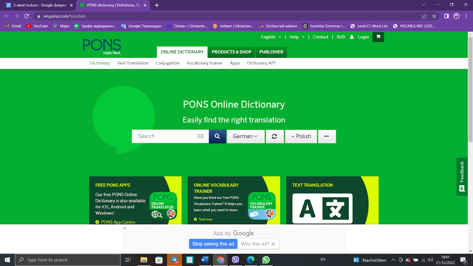Open the YouTube bookmark
This screenshot has height=266, width=473.
[x=37, y=26]
